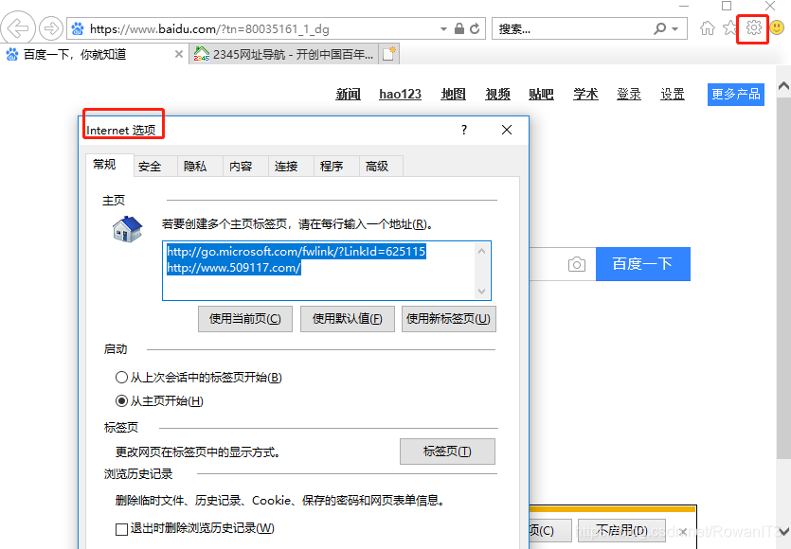791x549 pixels.
Task: Click the http://www.509117.com/ homepage line
Action: click(x=234, y=268)
